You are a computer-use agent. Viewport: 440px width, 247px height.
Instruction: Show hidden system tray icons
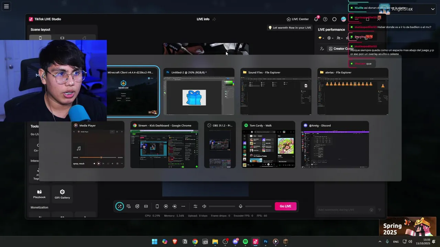pyautogui.click(x=380, y=242)
